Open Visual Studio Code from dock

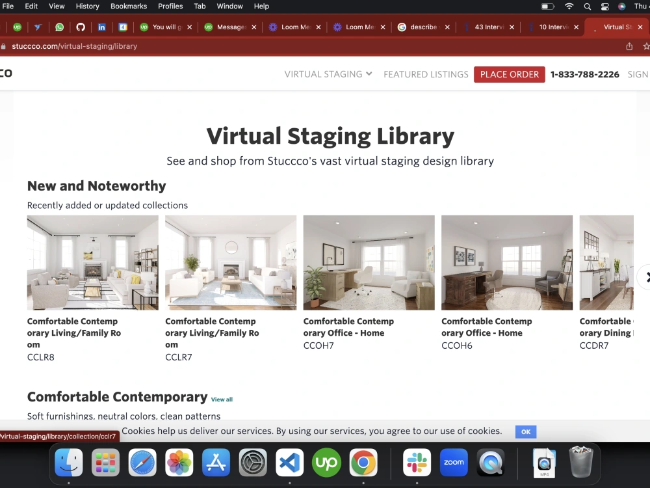pyautogui.click(x=290, y=462)
